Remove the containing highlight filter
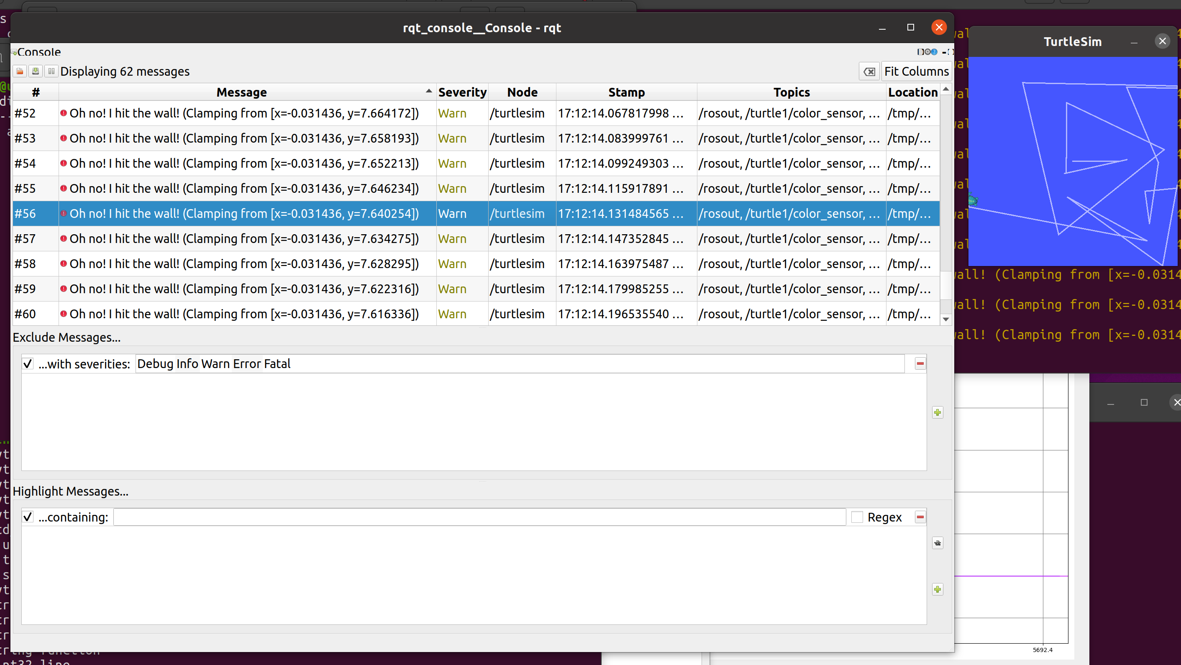This screenshot has height=665, width=1181. 920,517
